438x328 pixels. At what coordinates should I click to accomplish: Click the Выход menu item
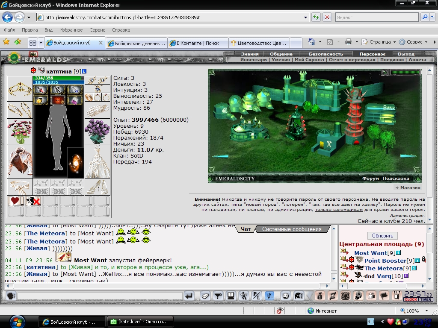(x=406, y=54)
